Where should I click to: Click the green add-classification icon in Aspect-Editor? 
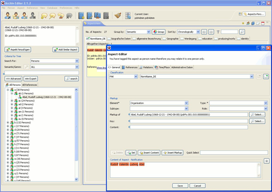(x=266, y=77)
